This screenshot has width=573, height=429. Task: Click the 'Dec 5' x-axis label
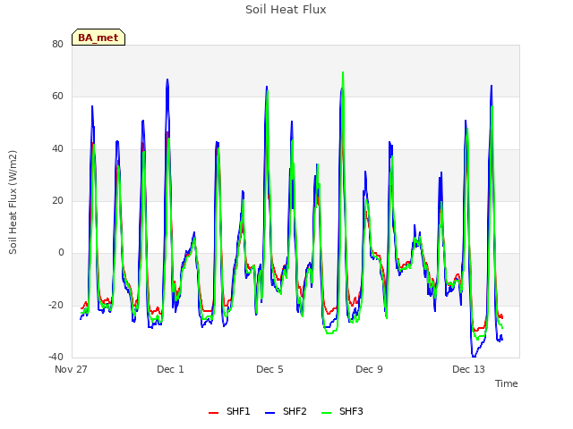point(269,369)
